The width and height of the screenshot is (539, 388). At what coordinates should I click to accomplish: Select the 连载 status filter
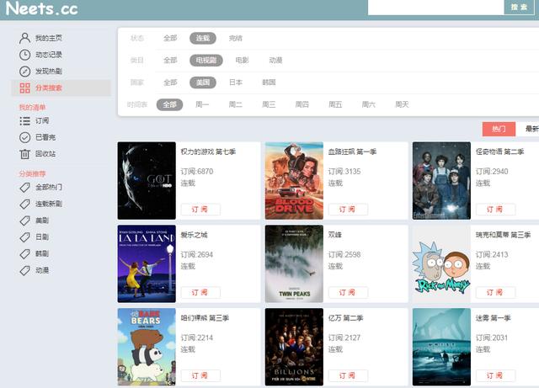tap(203, 38)
